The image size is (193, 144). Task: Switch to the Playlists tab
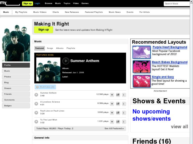click(71, 48)
